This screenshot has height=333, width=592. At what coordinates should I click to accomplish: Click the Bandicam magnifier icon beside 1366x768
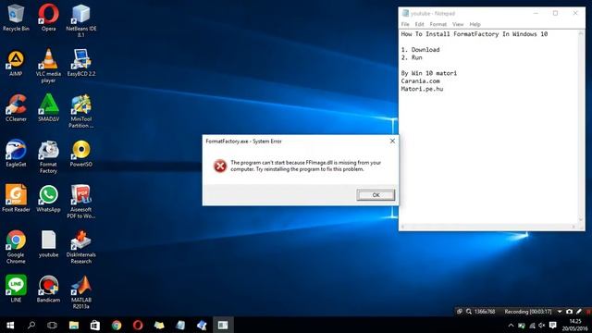click(469, 312)
